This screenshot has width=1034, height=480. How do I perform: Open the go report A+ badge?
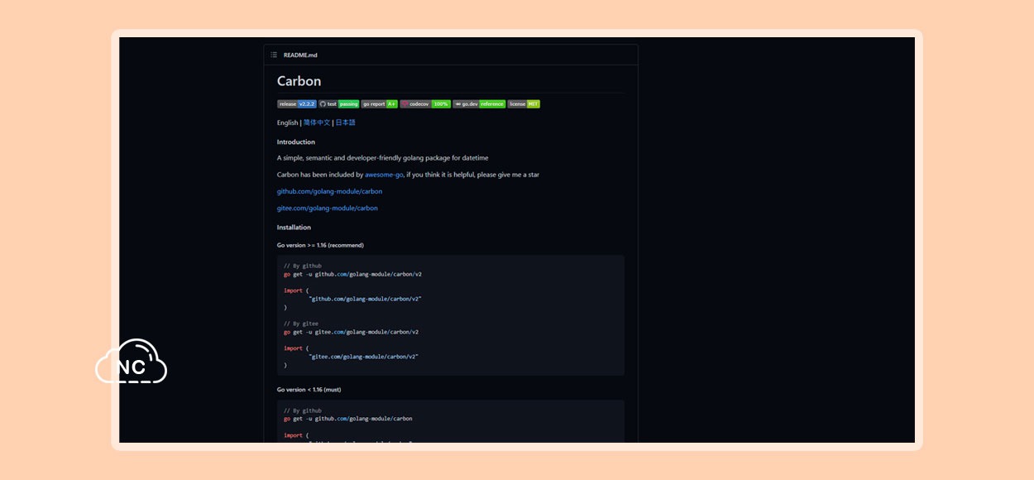click(x=380, y=104)
